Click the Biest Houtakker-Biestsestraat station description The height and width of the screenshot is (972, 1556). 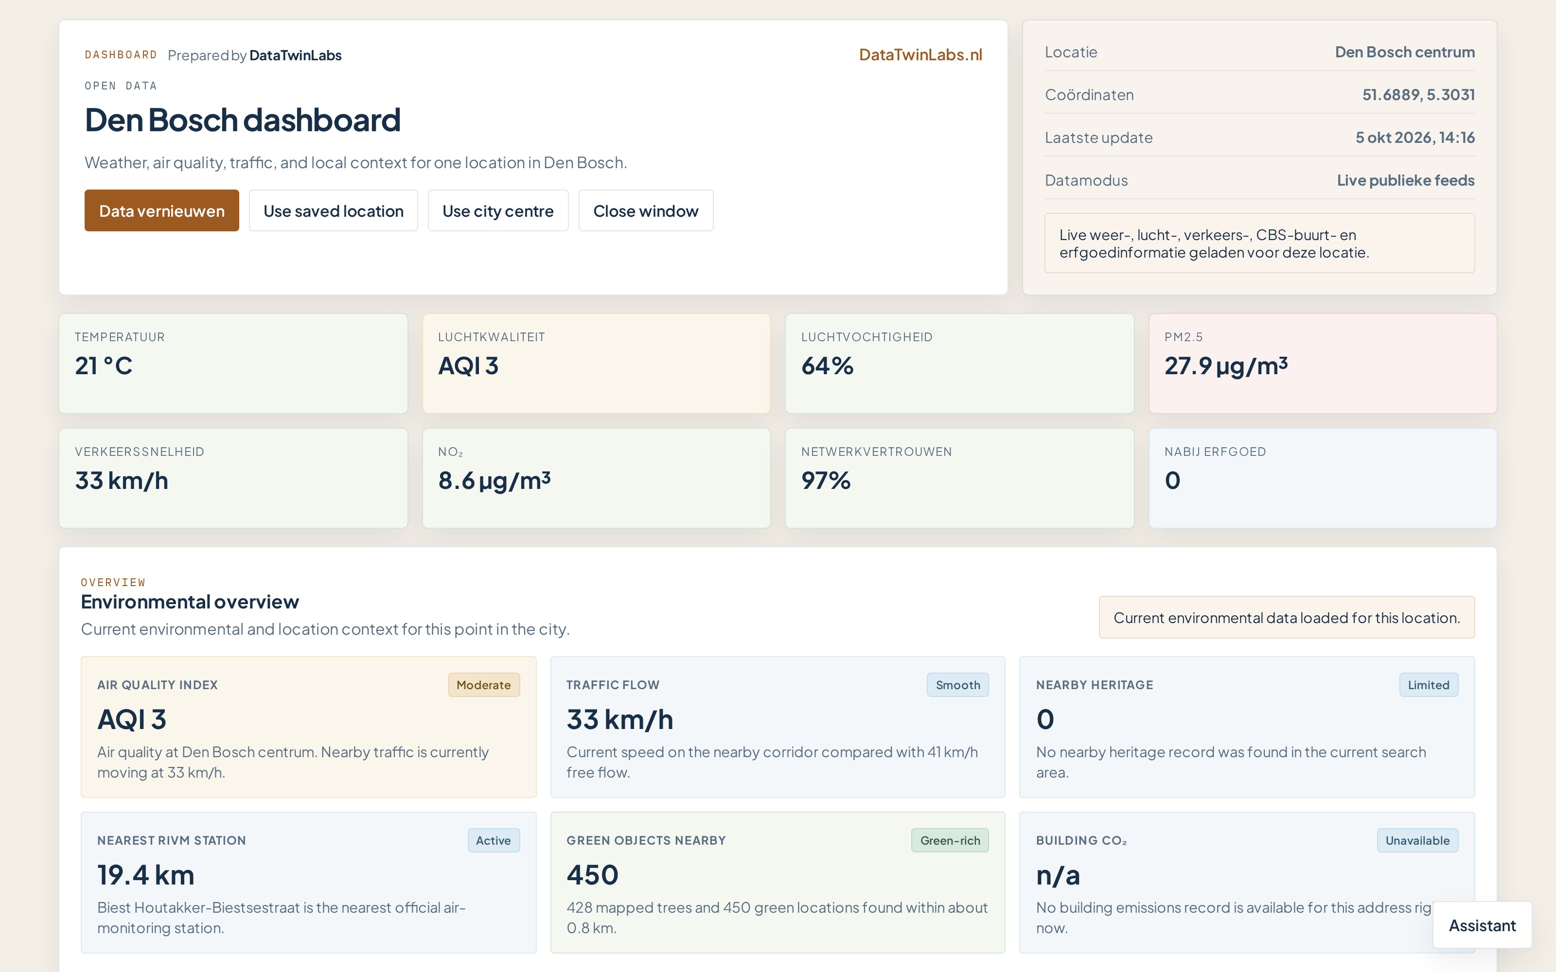click(281, 918)
